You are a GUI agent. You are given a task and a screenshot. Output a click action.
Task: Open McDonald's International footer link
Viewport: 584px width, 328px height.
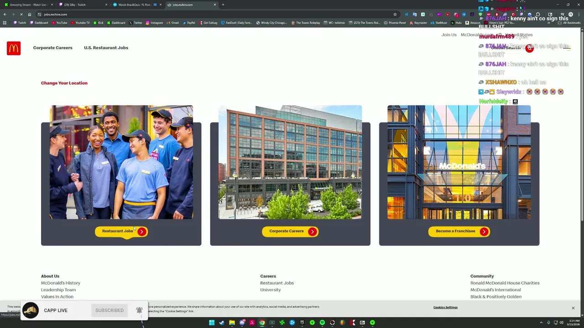[495, 290]
